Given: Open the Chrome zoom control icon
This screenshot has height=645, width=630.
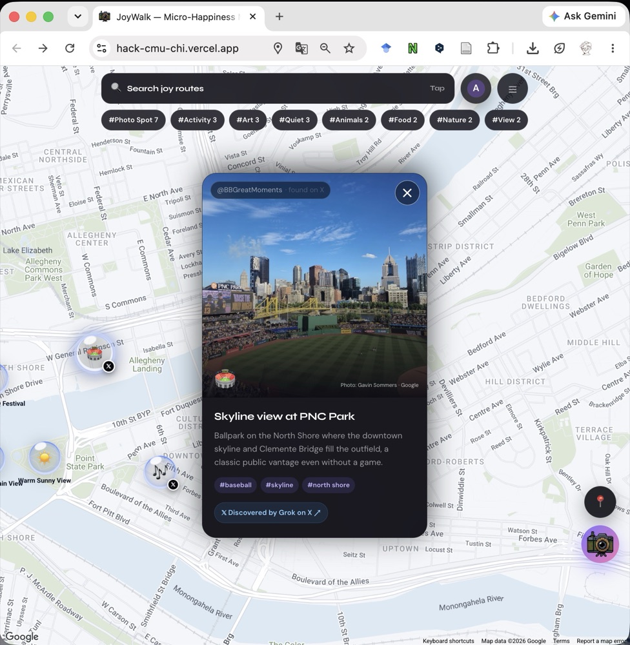Looking at the screenshot, I should coord(325,48).
